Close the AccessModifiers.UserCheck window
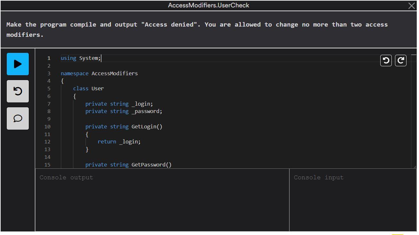 [x=412, y=5]
